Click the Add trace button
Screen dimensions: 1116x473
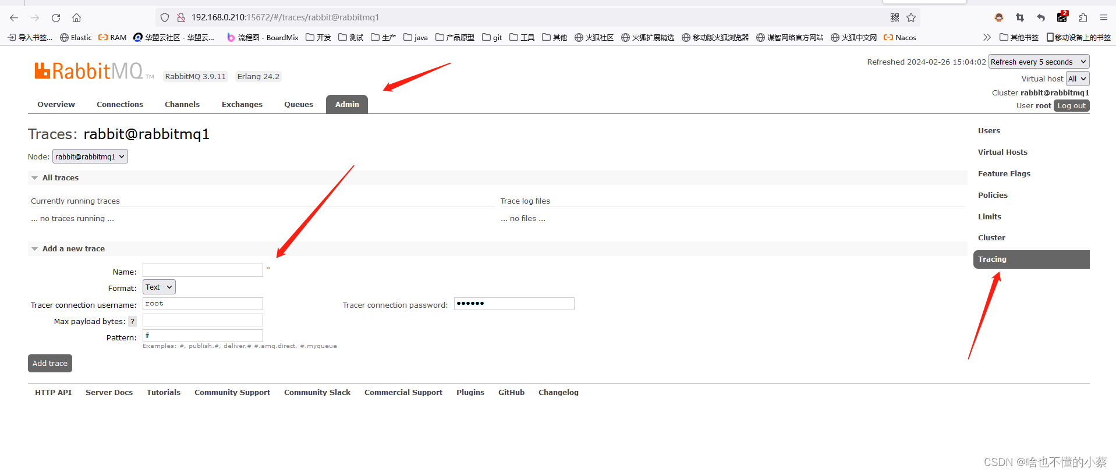pyautogui.click(x=50, y=363)
